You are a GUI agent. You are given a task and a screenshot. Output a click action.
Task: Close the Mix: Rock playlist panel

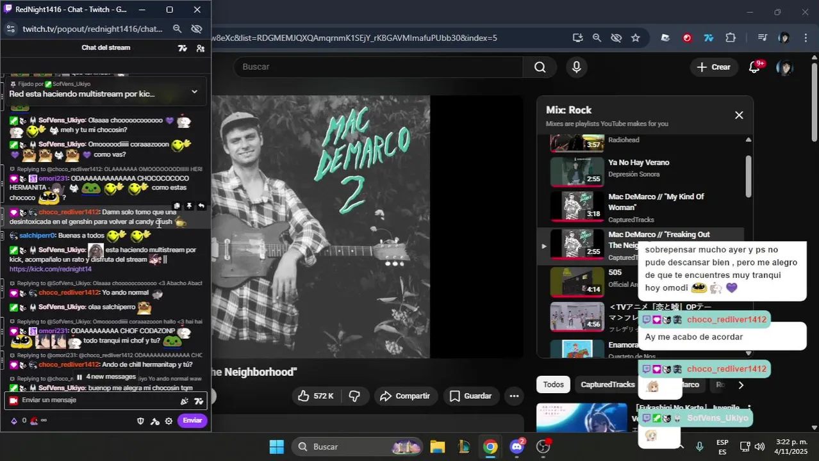[x=739, y=115]
